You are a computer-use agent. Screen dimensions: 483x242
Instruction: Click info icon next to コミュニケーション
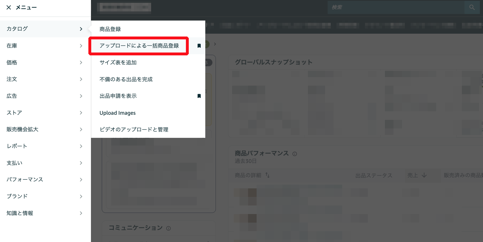tap(168, 228)
